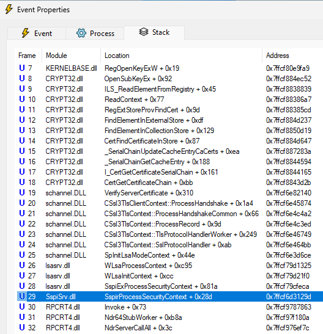Click the user-mode U icon for frame 20

[22, 203]
